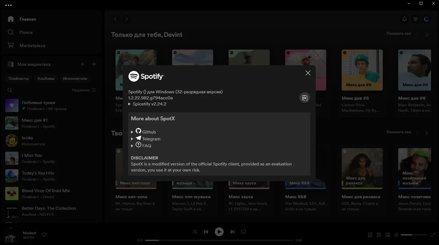The height and width of the screenshot is (245, 439).
Task: Open the three-dot app menu
Action: click(9, 5)
